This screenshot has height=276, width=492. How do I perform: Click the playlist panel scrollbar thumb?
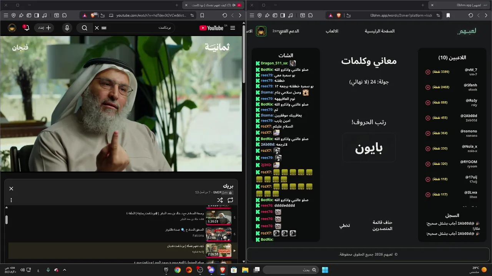6,220
